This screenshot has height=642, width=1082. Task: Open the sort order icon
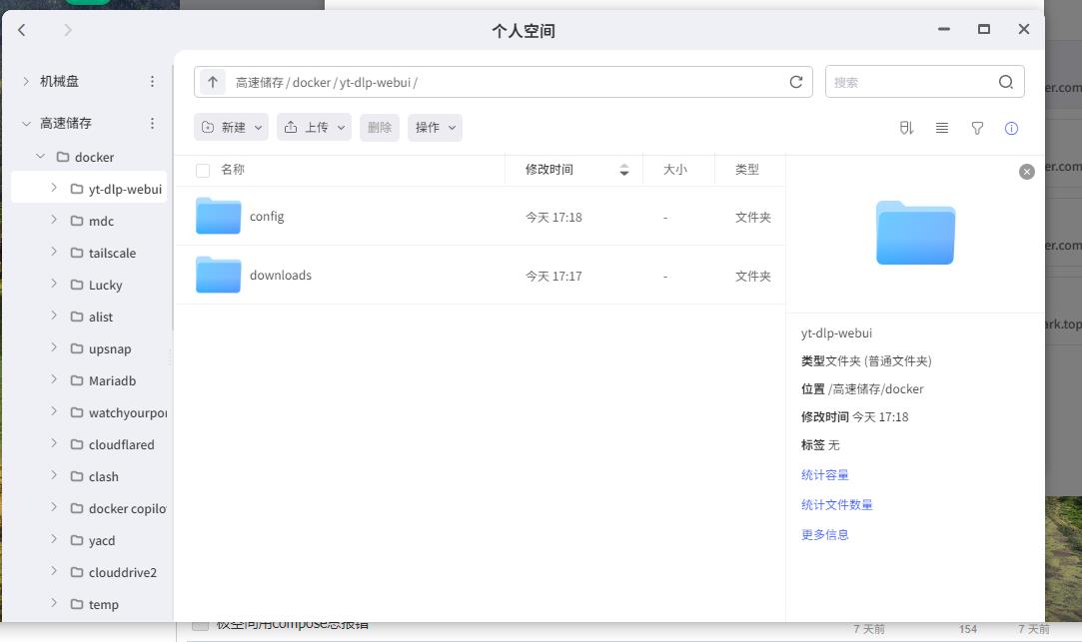click(x=907, y=128)
